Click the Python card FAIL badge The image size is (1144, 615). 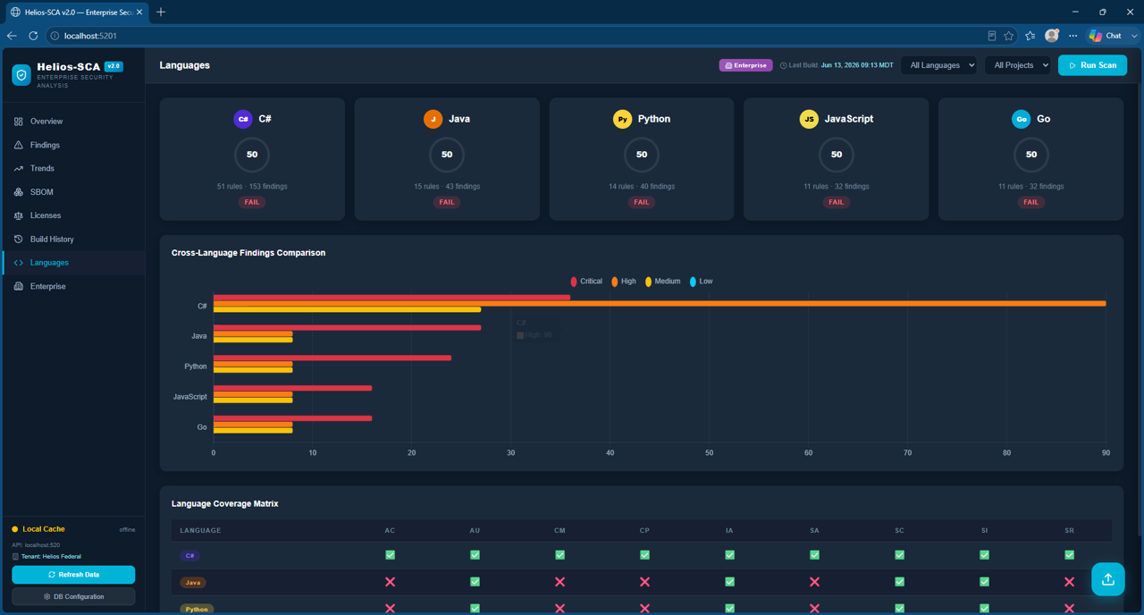click(642, 202)
